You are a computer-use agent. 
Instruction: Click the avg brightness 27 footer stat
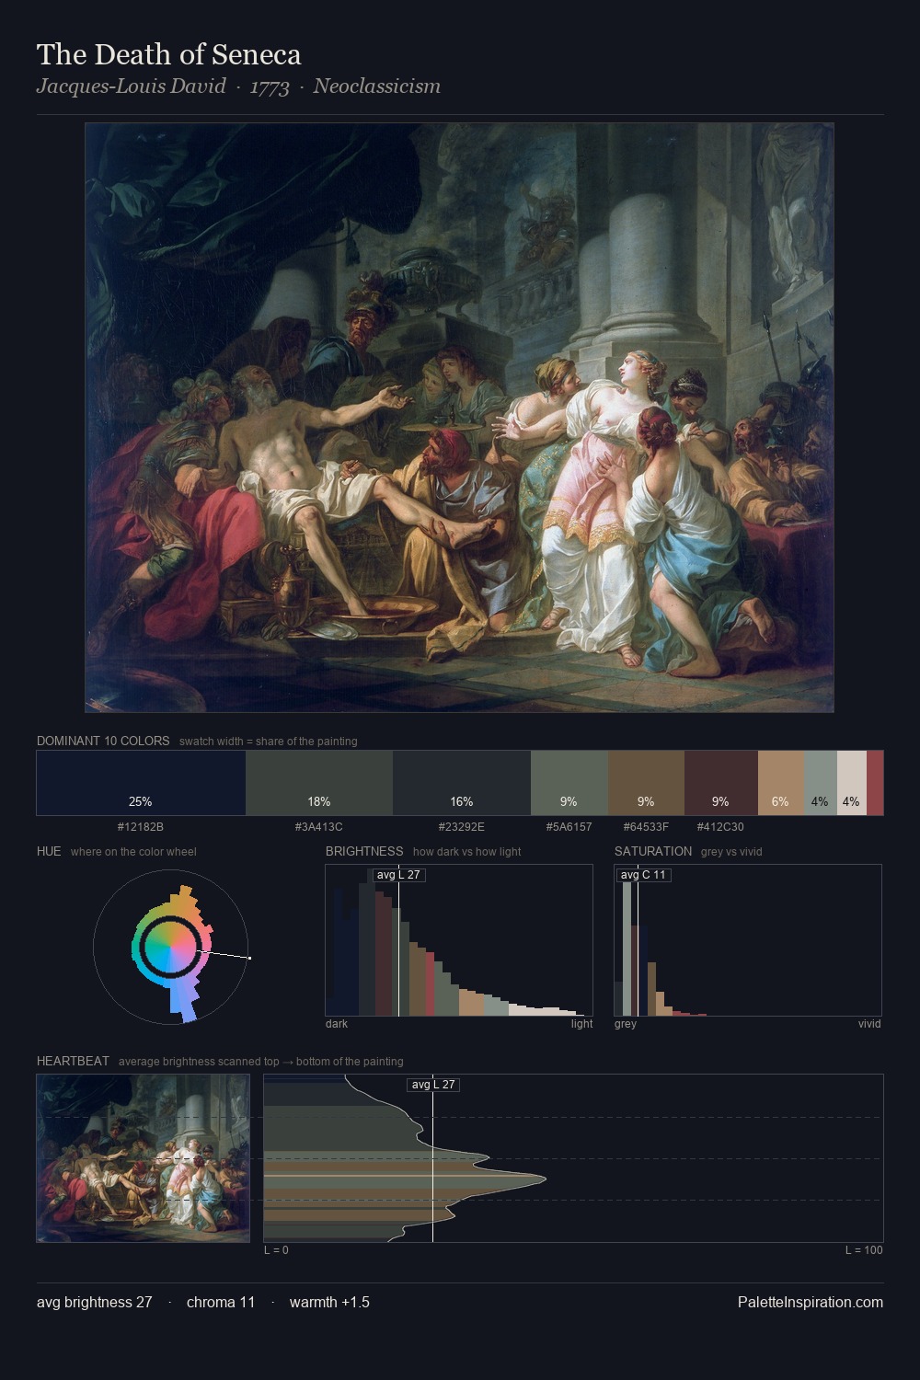pyautogui.click(x=95, y=1302)
